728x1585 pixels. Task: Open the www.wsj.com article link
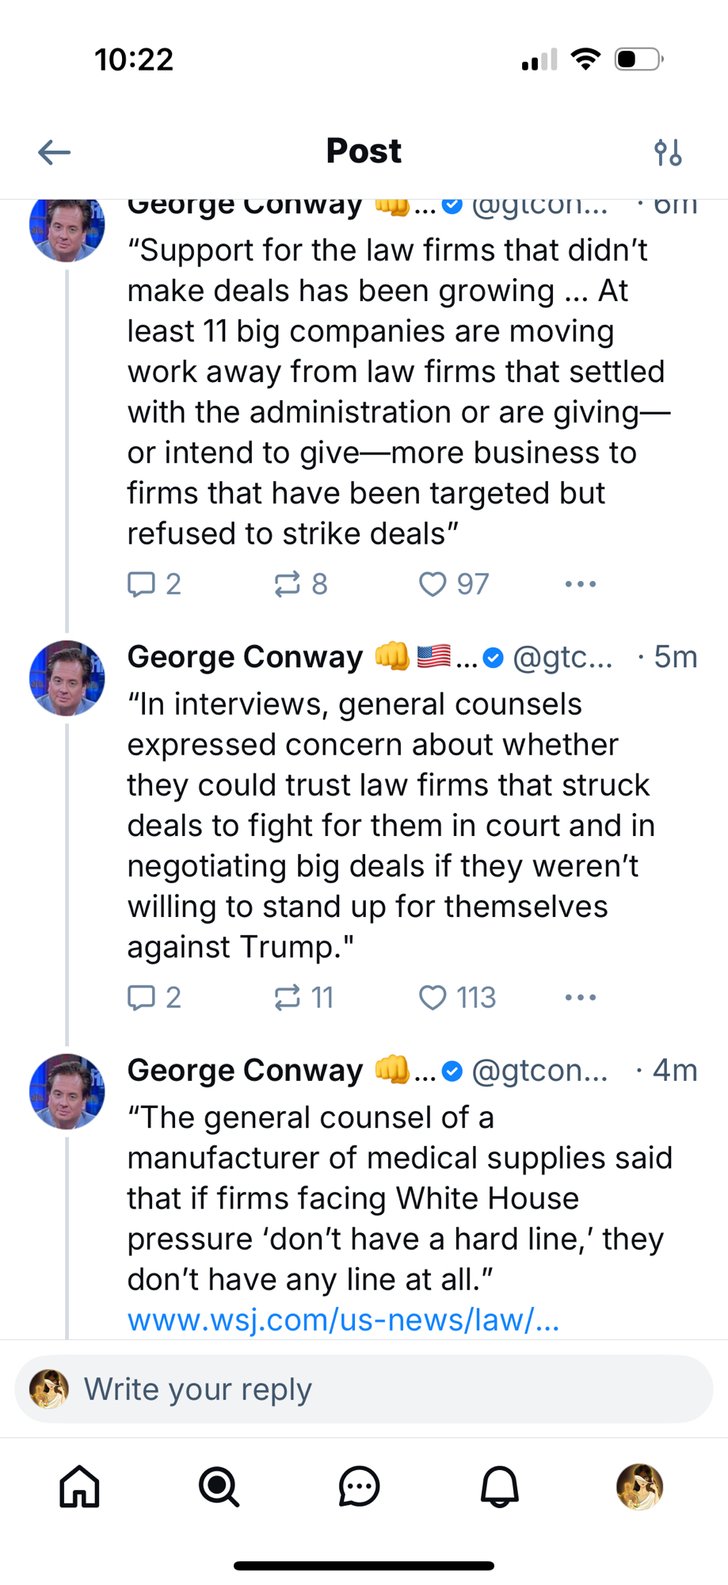click(343, 1320)
